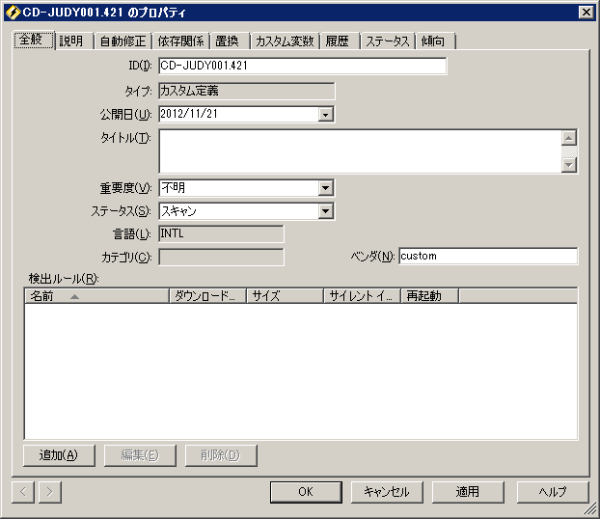
Task: Click the next item arrow button
Action: [49, 492]
